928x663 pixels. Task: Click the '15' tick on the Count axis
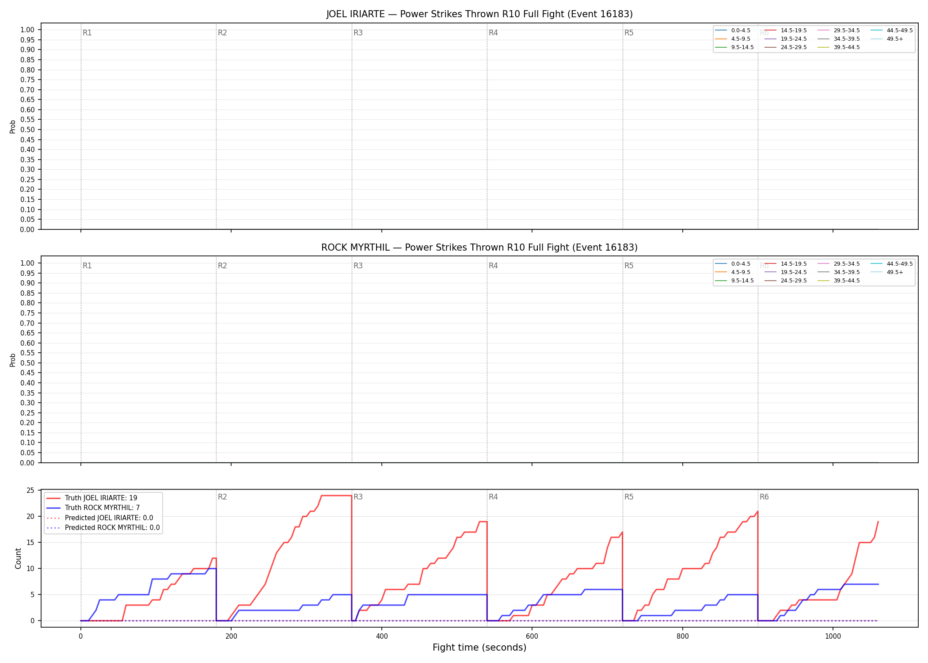pos(30,542)
